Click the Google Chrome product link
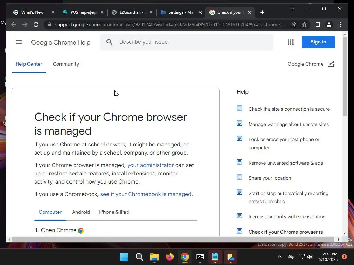The image size is (354, 265). [305, 64]
